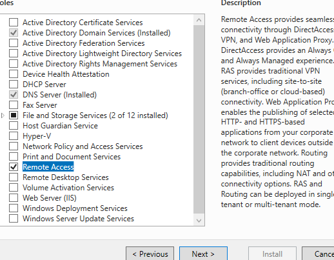
Task: Click the Description heading
Action: (241, 3)
